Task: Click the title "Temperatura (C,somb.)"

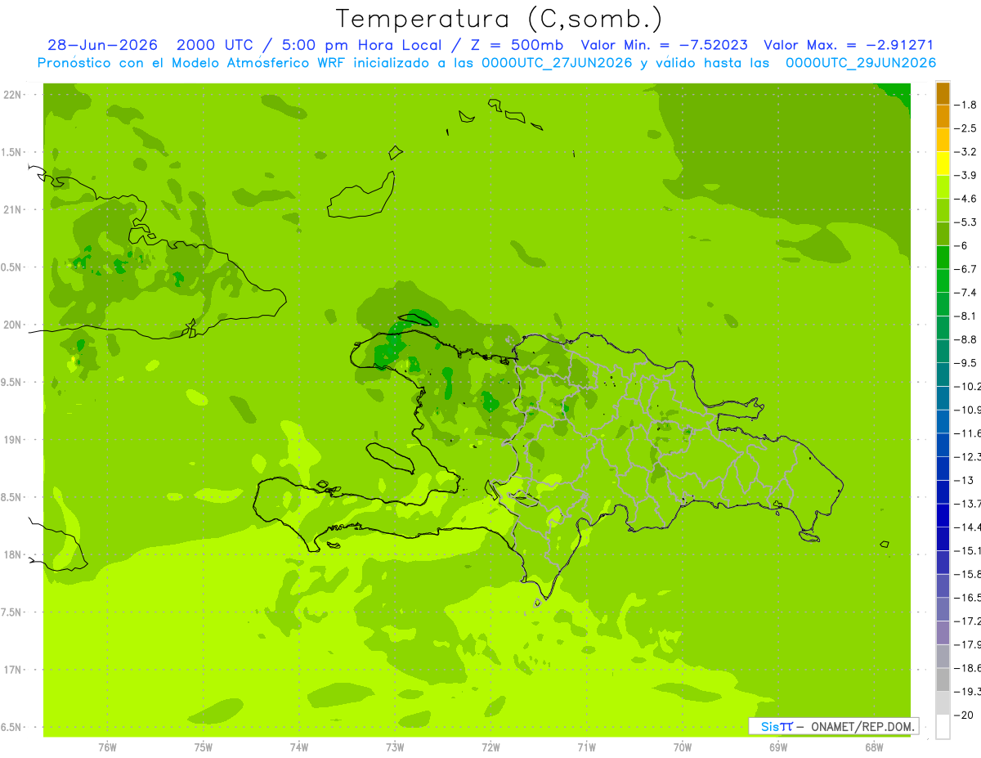Action: 499,19
